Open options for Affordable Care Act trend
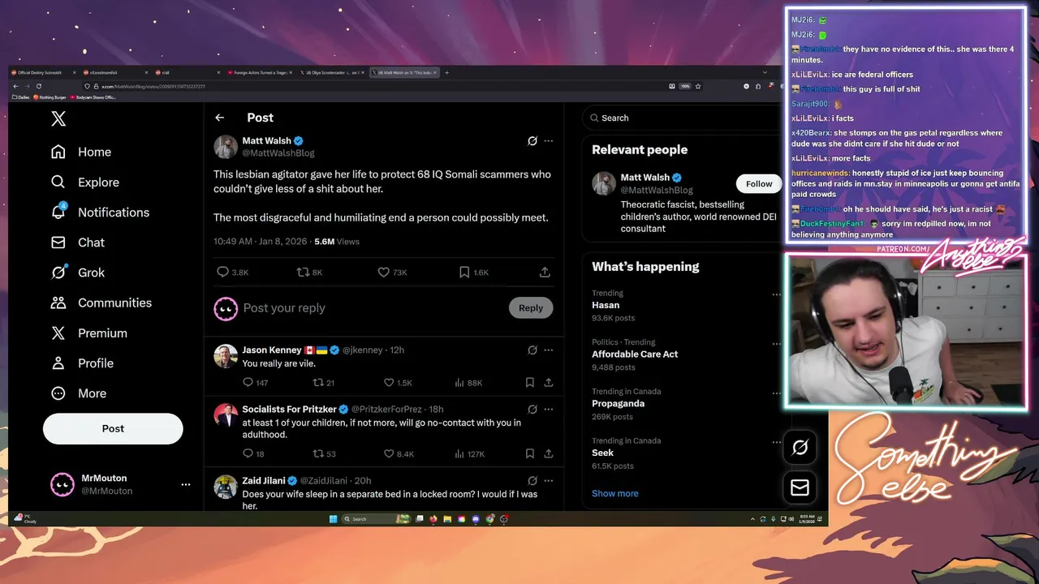Screen dimensions: 1039x584 point(776,343)
